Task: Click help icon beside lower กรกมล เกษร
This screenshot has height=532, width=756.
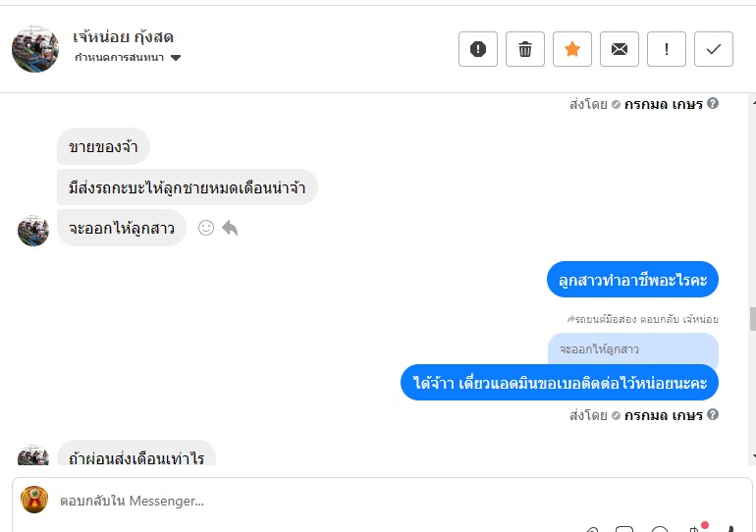Action: [x=713, y=414]
